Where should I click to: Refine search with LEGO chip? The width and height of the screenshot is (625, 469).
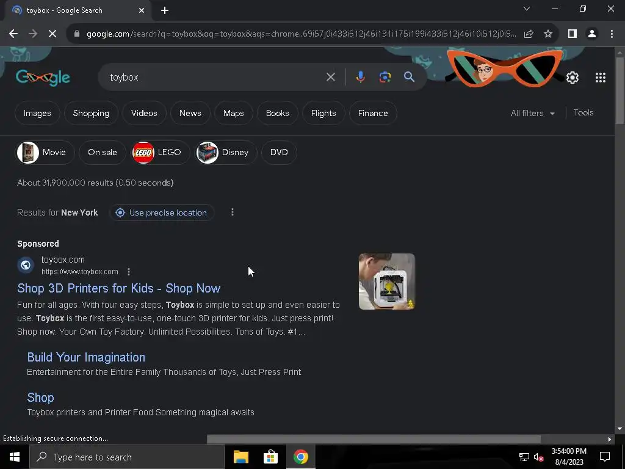pos(160,152)
